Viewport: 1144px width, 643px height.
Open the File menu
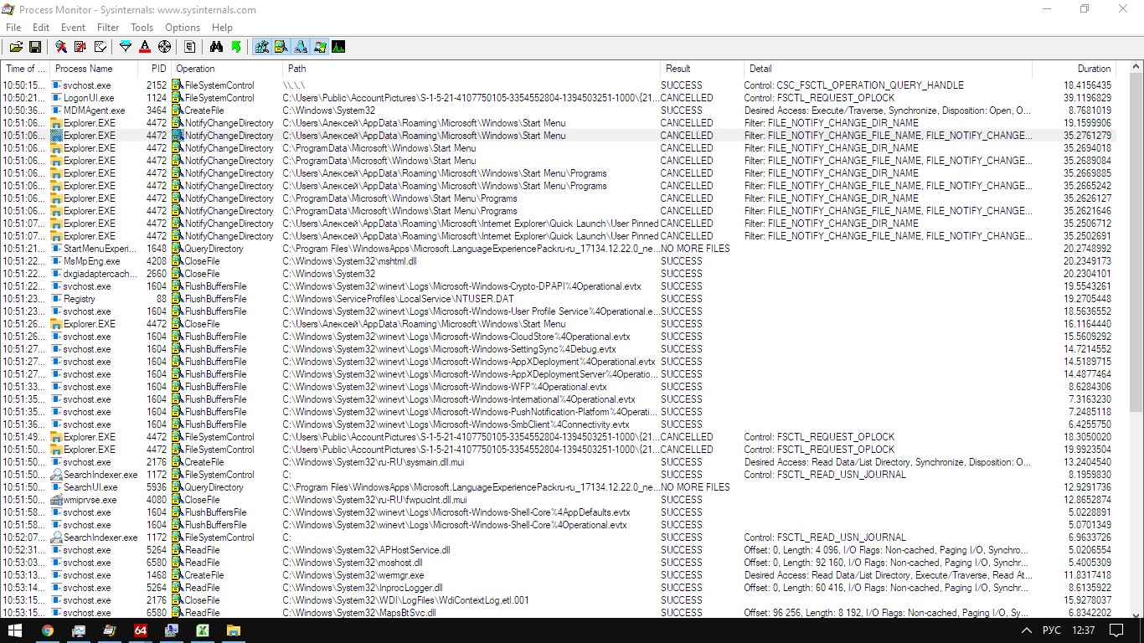13,28
